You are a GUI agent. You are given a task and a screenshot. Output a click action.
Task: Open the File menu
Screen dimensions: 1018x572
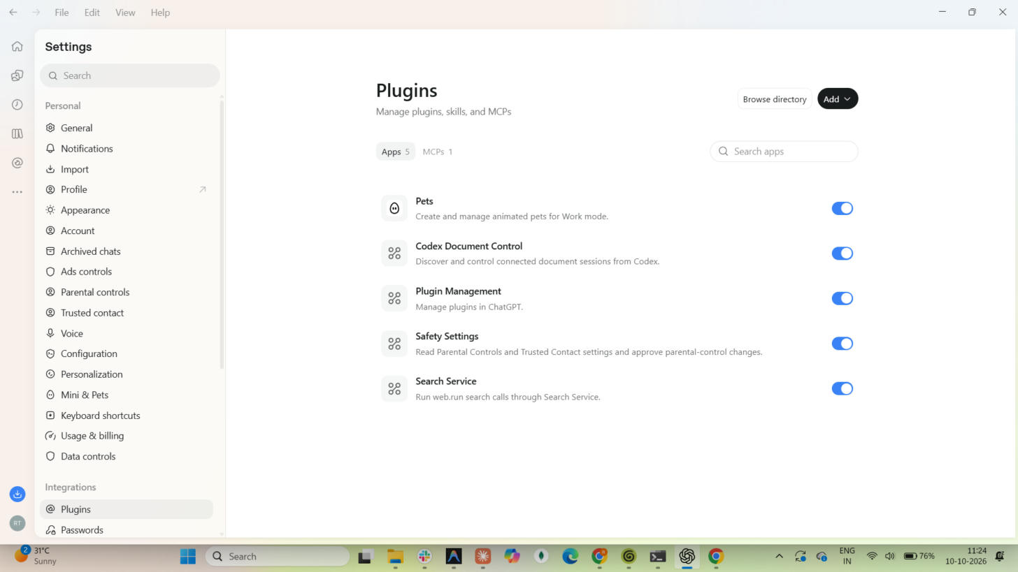pyautogui.click(x=62, y=13)
